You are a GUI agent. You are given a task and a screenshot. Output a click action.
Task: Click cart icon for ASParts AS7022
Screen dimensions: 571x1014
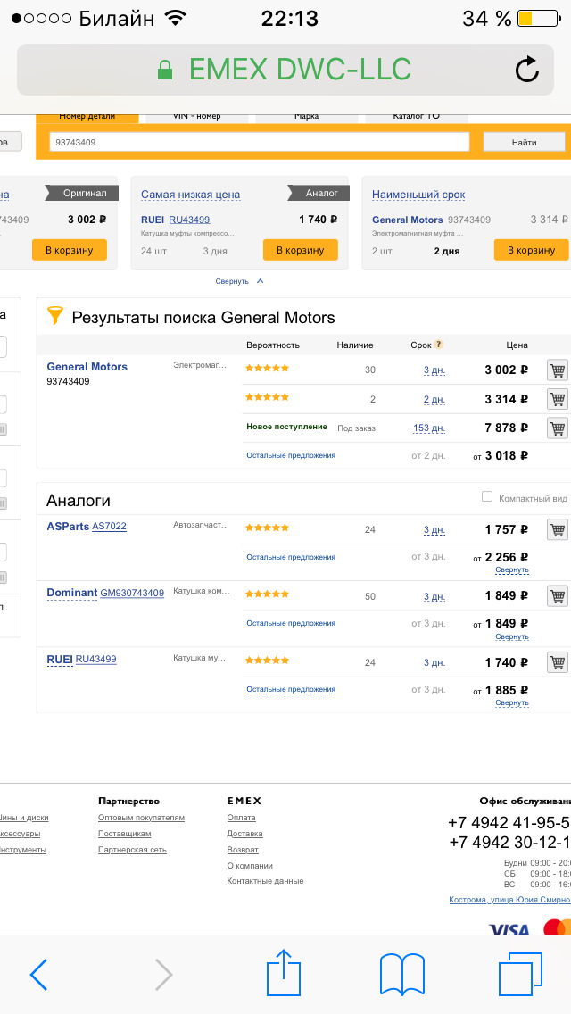[558, 529]
